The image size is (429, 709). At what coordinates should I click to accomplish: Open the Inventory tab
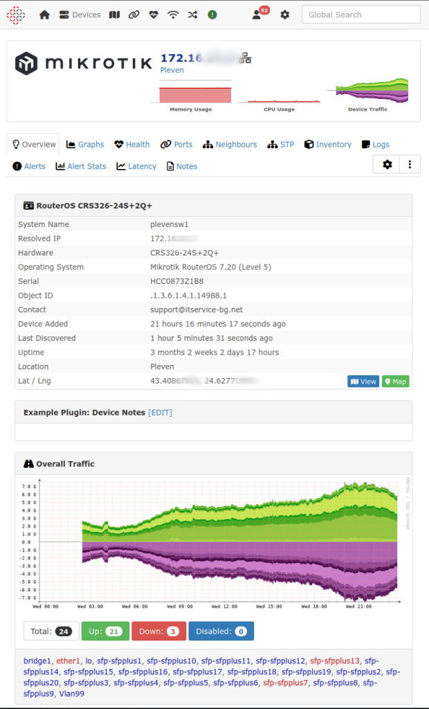click(x=328, y=145)
